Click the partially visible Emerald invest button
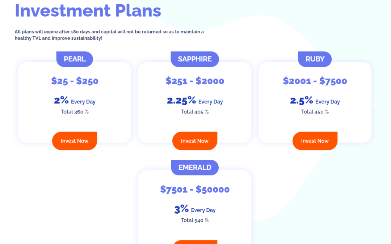Viewport: 391px width, 244px height. click(195, 242)
